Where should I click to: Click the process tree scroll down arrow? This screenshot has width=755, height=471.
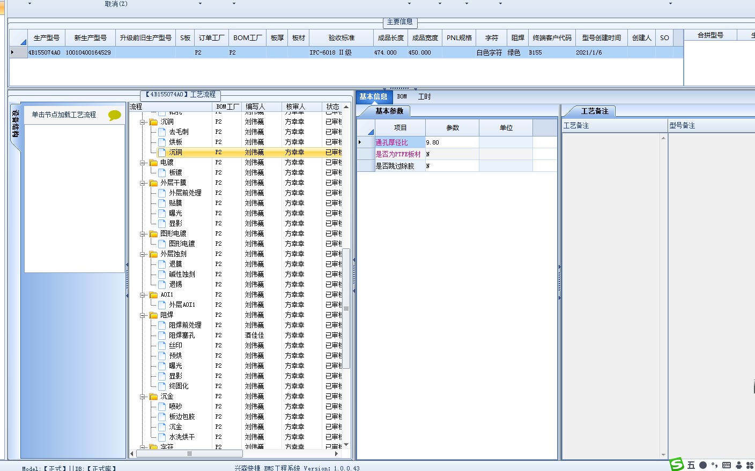[346, 445]
